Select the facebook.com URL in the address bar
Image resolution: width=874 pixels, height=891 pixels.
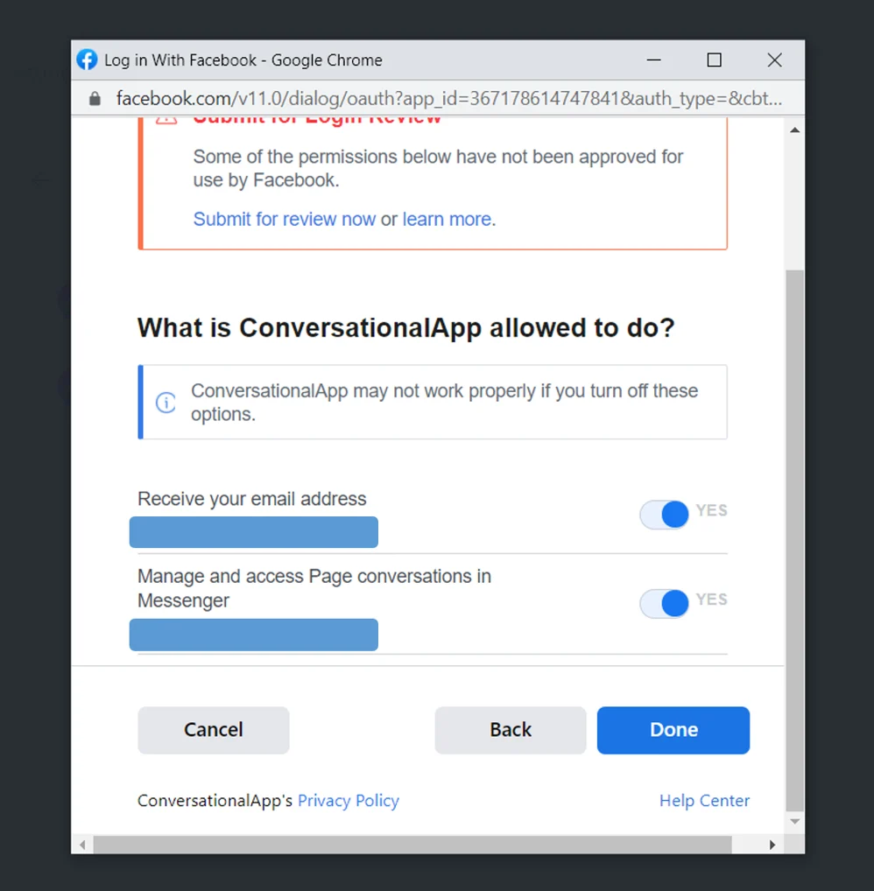[x=448, y=99]
